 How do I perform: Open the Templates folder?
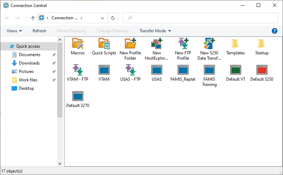coord(236,43)
